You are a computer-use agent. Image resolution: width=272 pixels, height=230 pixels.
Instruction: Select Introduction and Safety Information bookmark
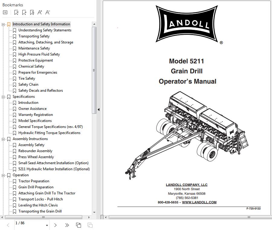click(x=41, y=24)
